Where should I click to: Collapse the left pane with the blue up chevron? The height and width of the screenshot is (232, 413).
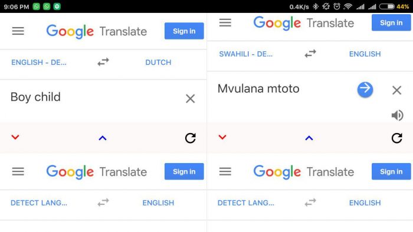click(103, 138)
